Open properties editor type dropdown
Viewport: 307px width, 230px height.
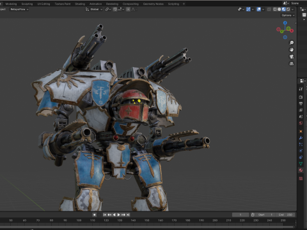pos(303,80)
